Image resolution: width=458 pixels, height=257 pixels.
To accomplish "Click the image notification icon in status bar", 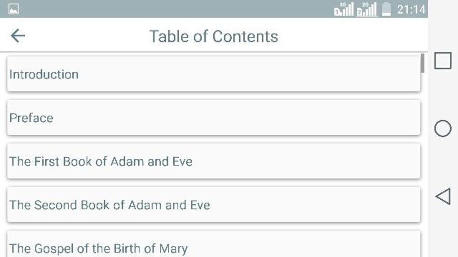I will tap(13, 9).
